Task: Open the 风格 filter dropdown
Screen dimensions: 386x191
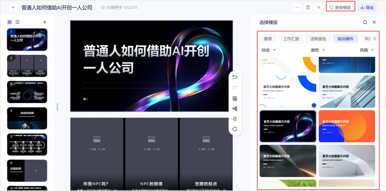Action: [x=367, y=50]
